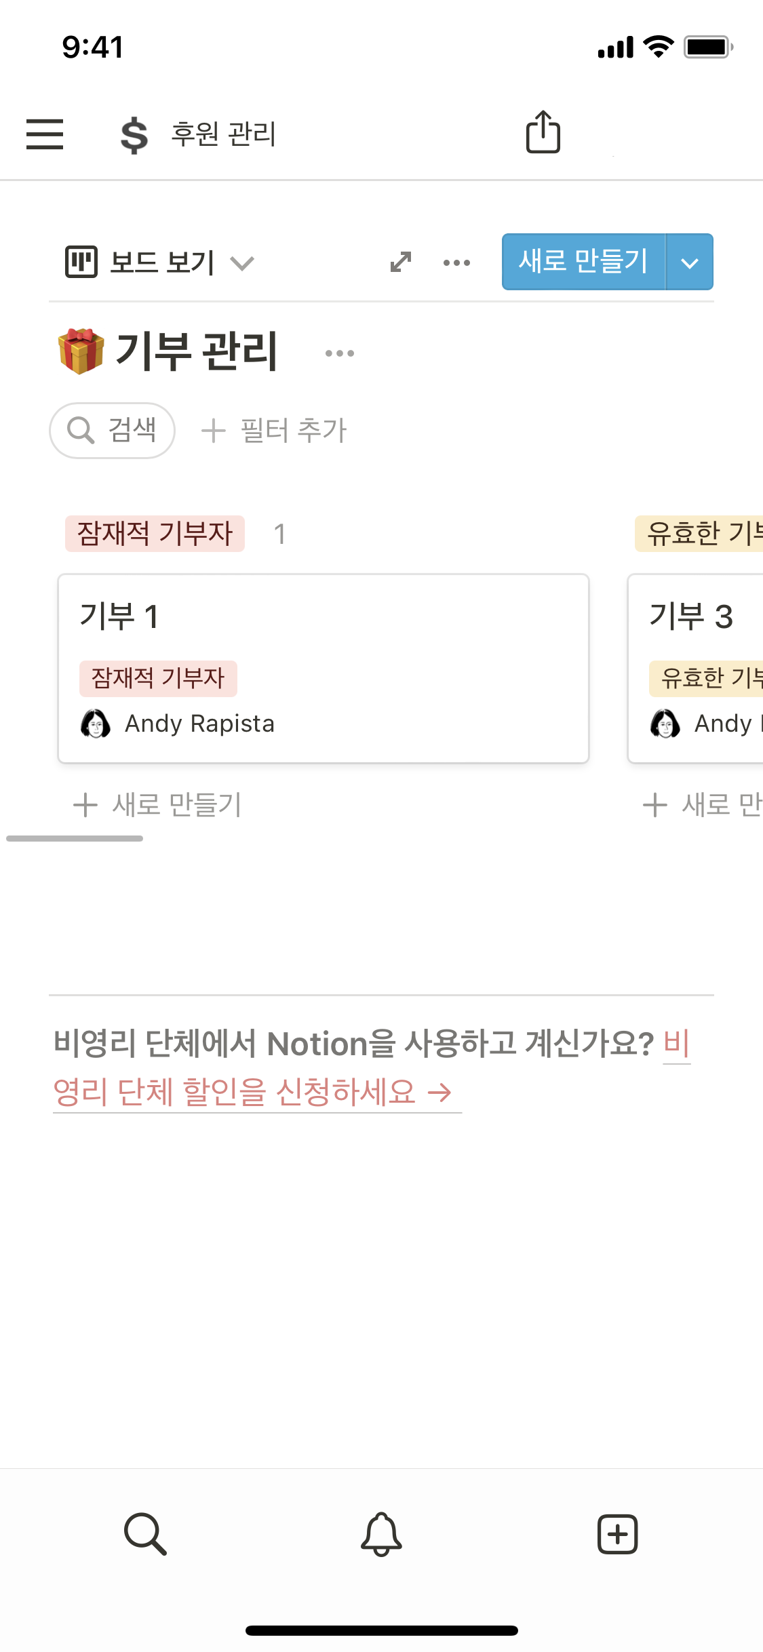The height and width of the screenshot is (1652, 763).
Task: Click the horizontal board scrollbar
Action: 75,839
